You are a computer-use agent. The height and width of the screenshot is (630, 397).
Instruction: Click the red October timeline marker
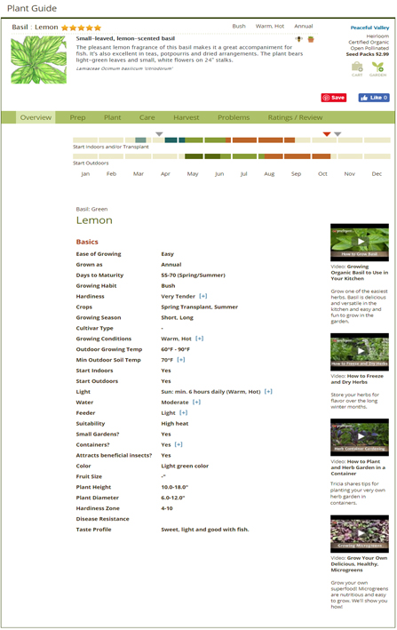pos(327,134)
